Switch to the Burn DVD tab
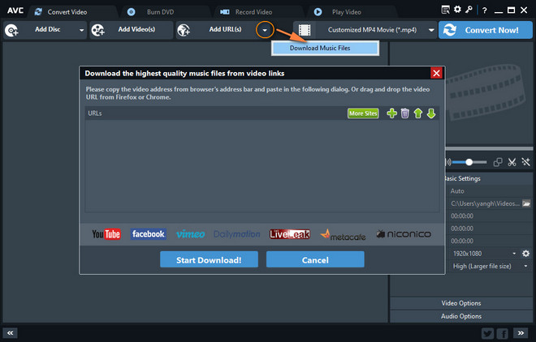The width and height of the screenshot is (536, 342). 160,12
